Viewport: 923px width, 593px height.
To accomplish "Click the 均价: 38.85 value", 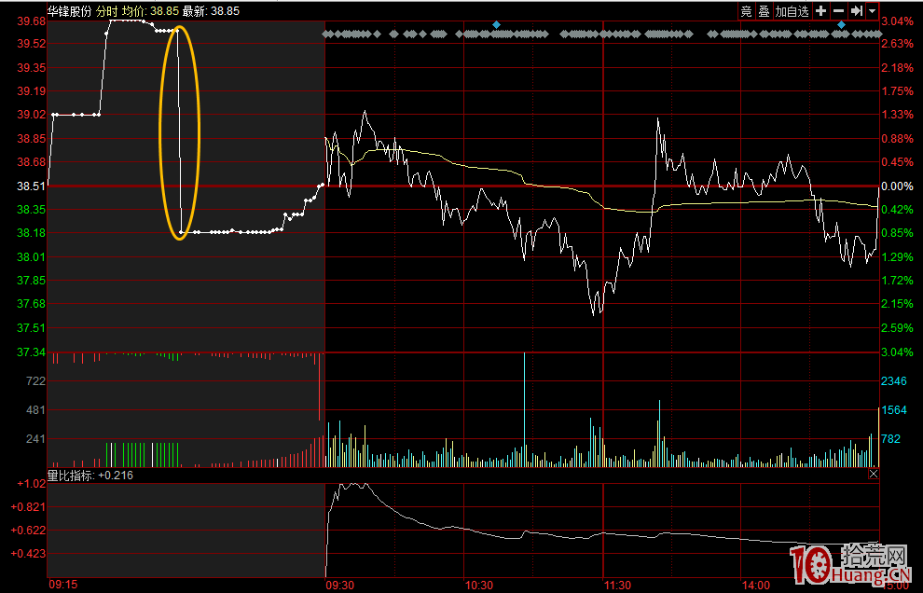I will coord(150,10).
